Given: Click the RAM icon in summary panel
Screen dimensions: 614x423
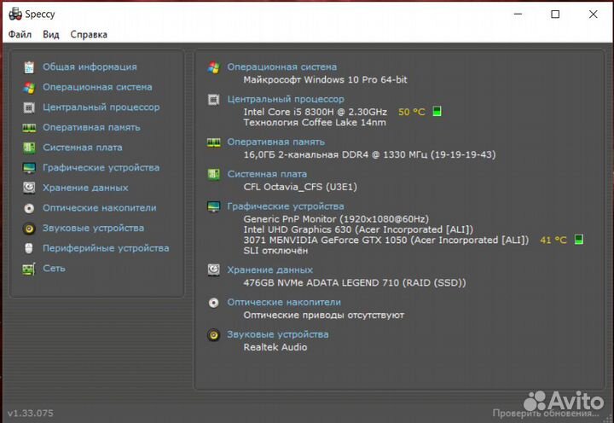Looking at the screenshot, I should [x=214, y=142].
